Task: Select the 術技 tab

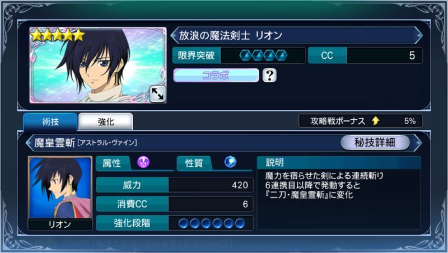Action: tap(50, 122)
